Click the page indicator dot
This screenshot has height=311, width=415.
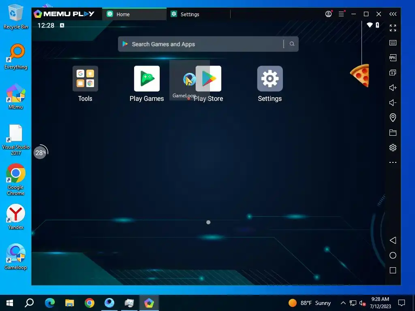(x=208, y=222)
